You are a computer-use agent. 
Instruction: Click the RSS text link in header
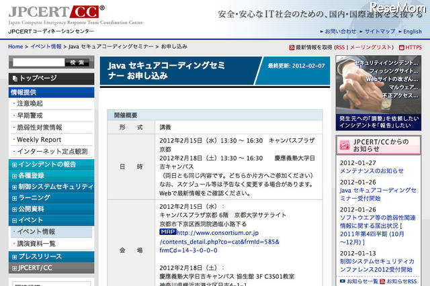[x=340, y=48]
